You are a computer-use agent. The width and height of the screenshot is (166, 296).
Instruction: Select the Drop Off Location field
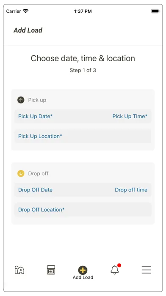83,210
